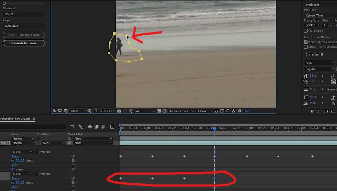
Task: Click the Create Reference Frame button
Action: point(24,35)
